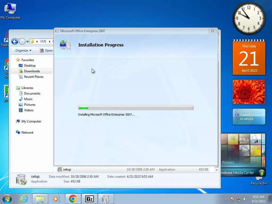Screen dimensions: 272x204
Task: Click the Explorer back arrow button
Action: [15, 41]
